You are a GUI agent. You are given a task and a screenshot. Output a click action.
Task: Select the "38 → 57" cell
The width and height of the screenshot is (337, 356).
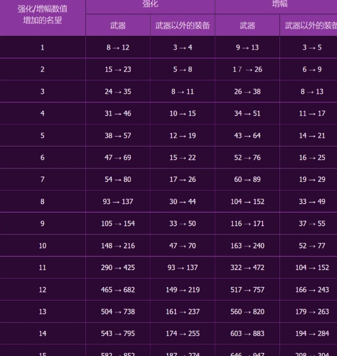118,135
